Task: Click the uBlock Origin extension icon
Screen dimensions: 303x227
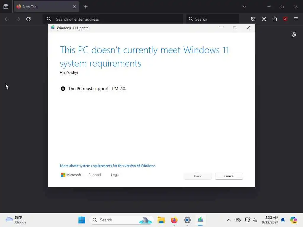Action: pos(285,19)
